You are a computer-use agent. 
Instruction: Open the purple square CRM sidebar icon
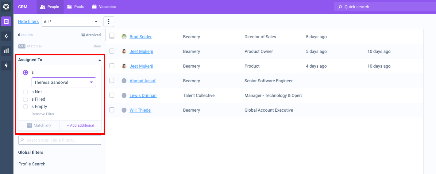point(6,21)
